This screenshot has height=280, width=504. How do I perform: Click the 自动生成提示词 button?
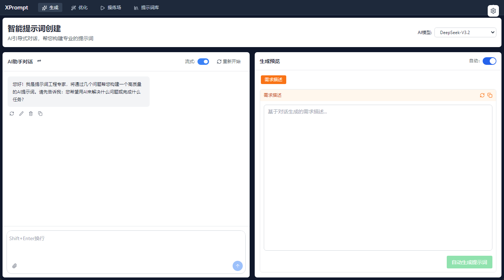tap(469, 262)
